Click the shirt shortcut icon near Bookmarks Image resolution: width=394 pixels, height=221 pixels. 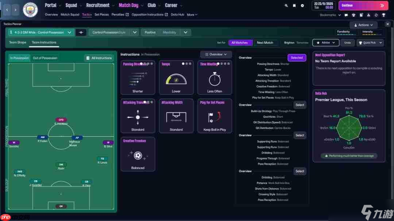354,15
